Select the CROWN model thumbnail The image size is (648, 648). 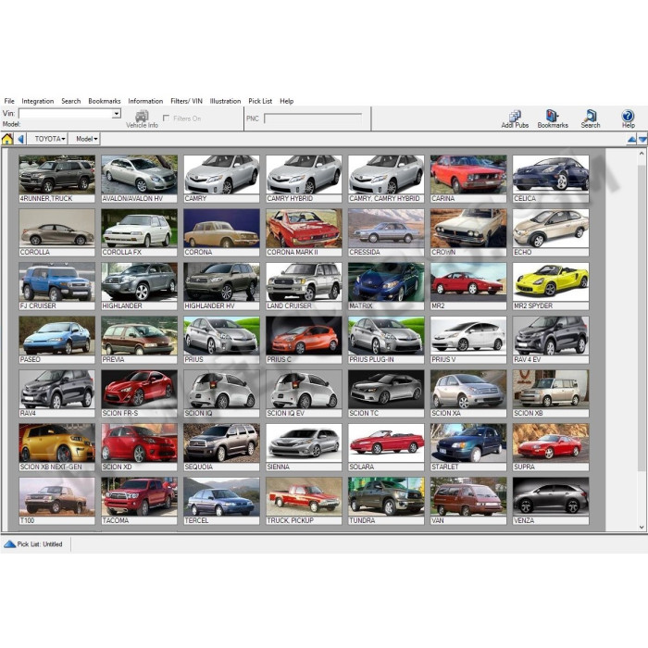coord(468,232)
